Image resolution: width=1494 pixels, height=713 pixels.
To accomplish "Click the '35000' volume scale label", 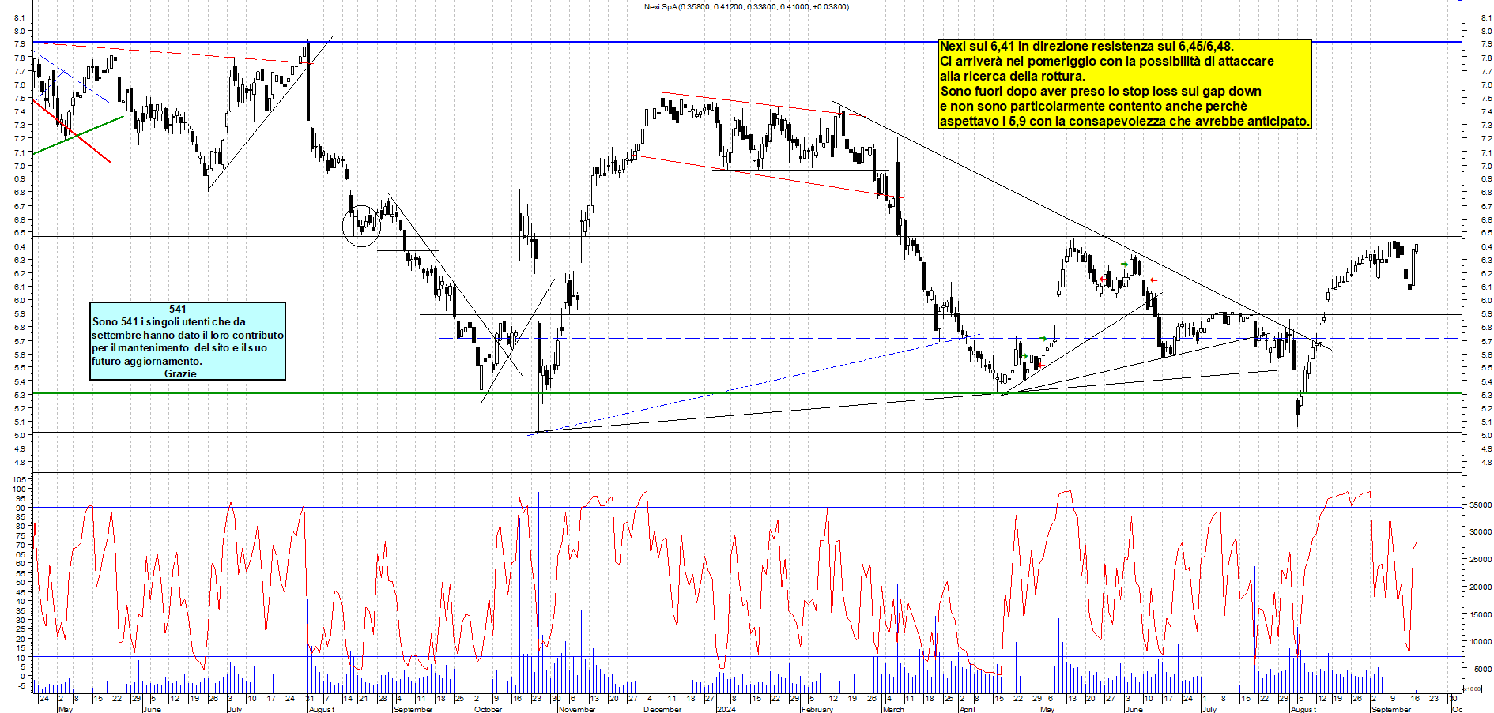I will [x=1481, y=505].
